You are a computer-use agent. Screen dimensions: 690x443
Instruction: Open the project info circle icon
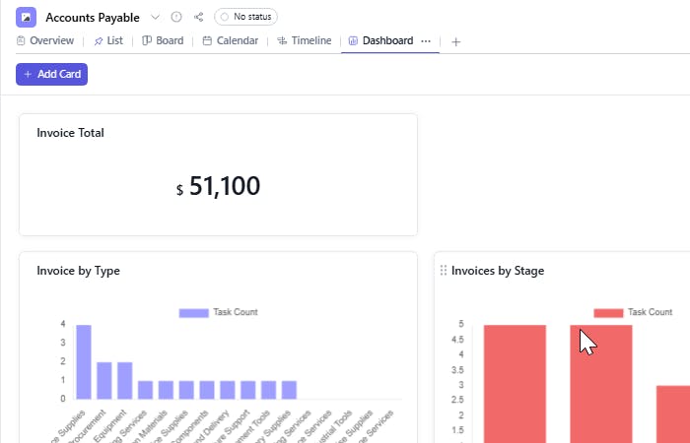(176, 17)
